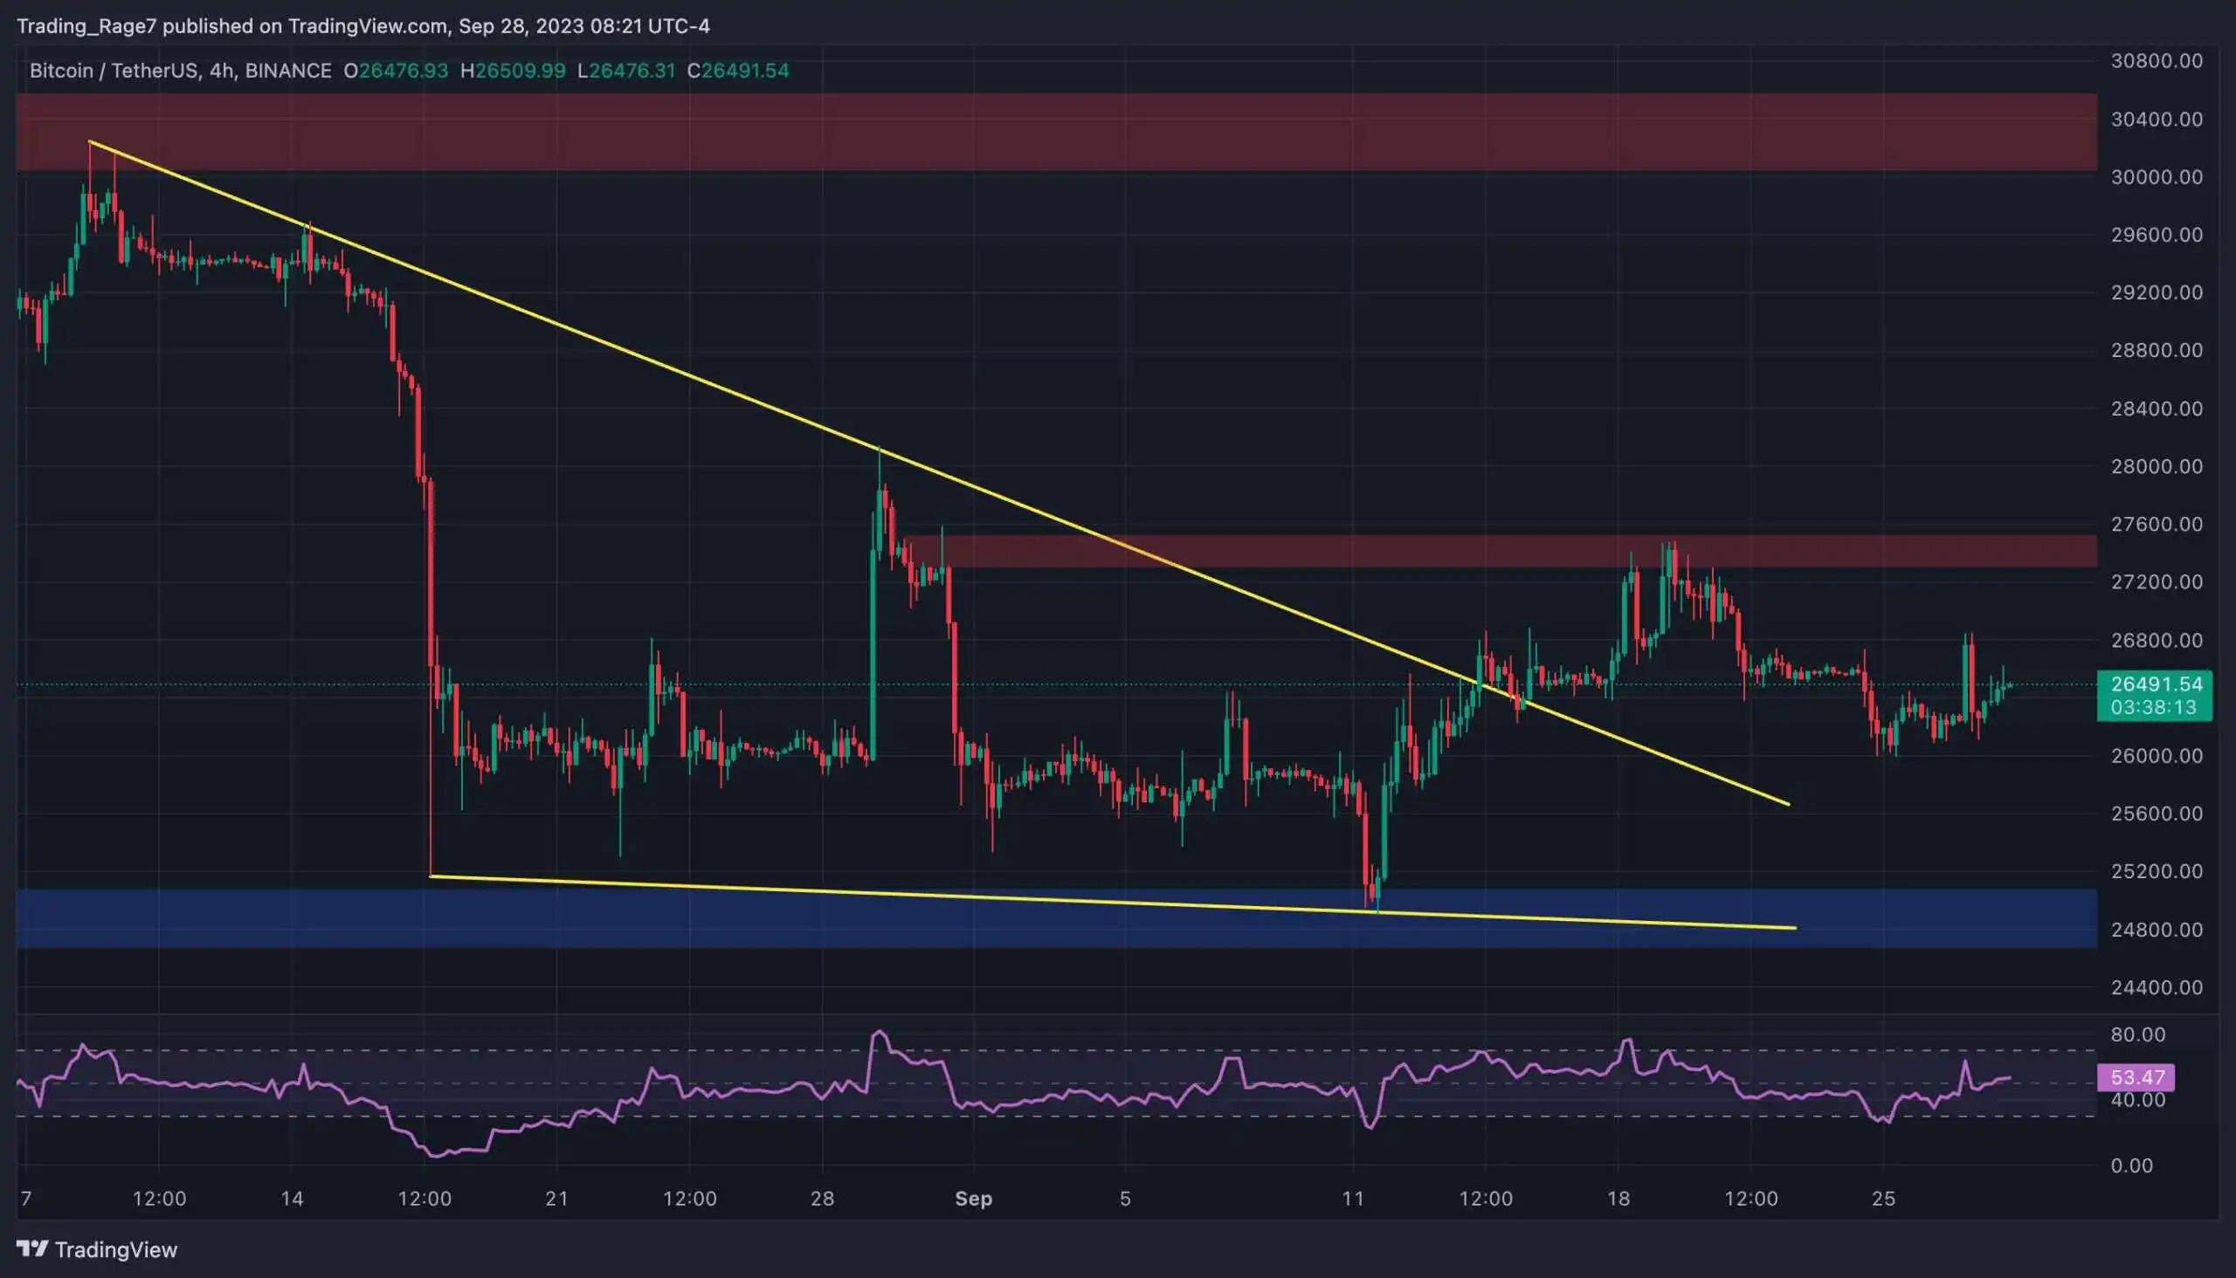Click the date 14 on time axis
Image resolution: width=2236 pixels, height=1278 pixels.
(x=292, y=1199)
